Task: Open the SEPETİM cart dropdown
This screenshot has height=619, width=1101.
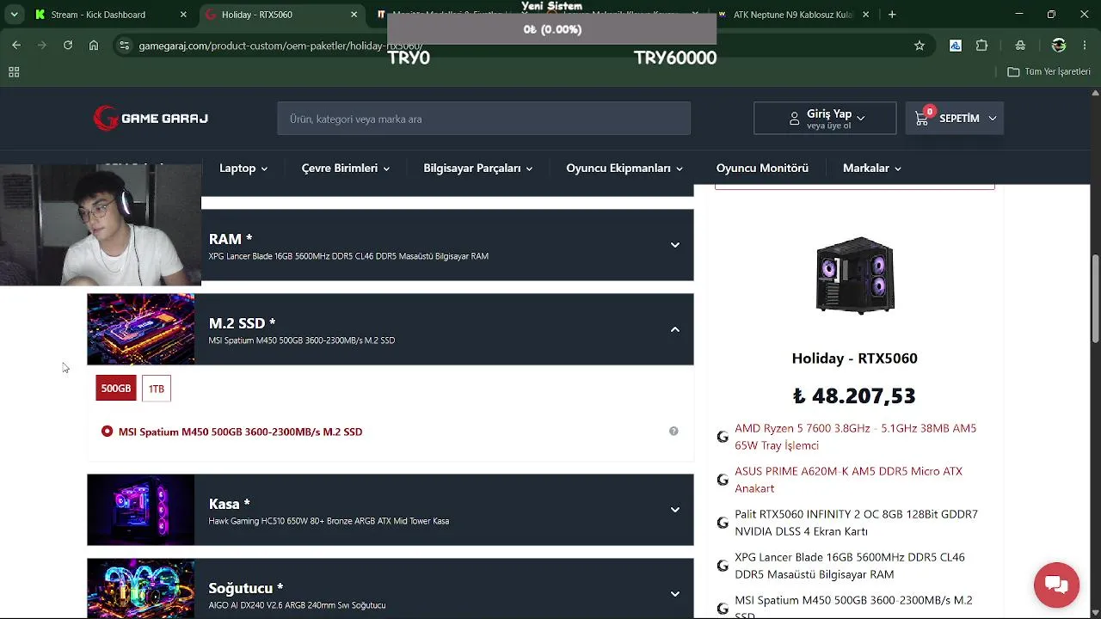Action: pyautogui.click(x=955, y=119)
